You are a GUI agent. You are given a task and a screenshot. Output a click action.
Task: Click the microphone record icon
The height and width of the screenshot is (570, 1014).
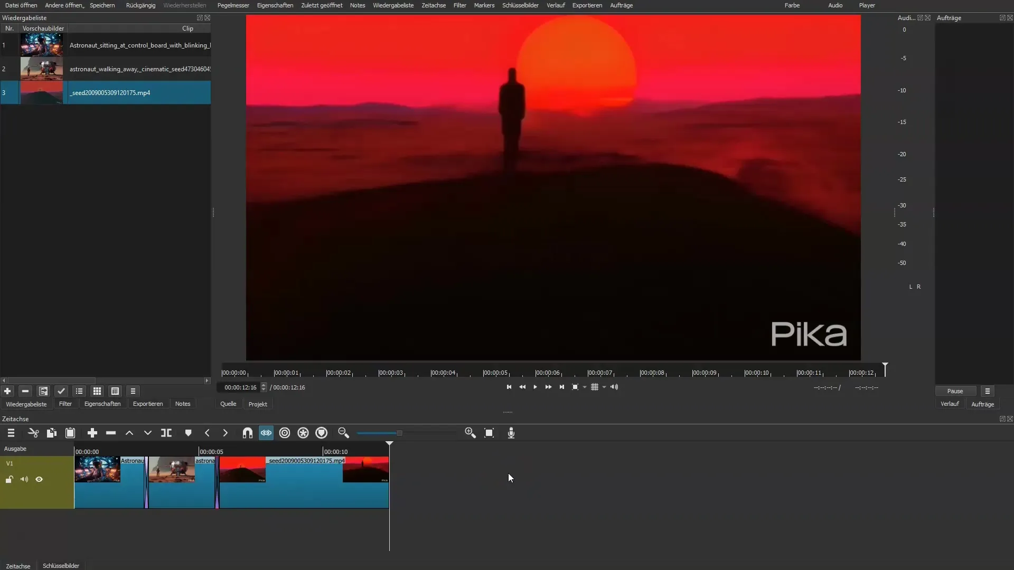click(x=512, y=433)
